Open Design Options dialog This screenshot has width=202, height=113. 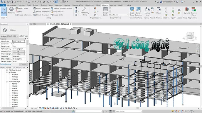coord(105,11)
